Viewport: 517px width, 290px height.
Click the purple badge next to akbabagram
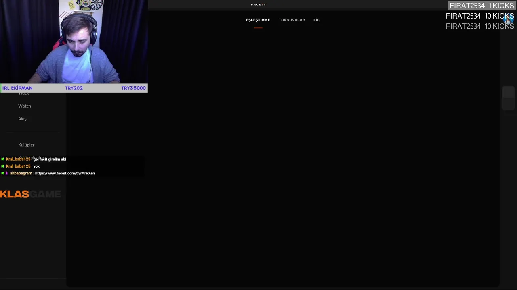[6, 173]
